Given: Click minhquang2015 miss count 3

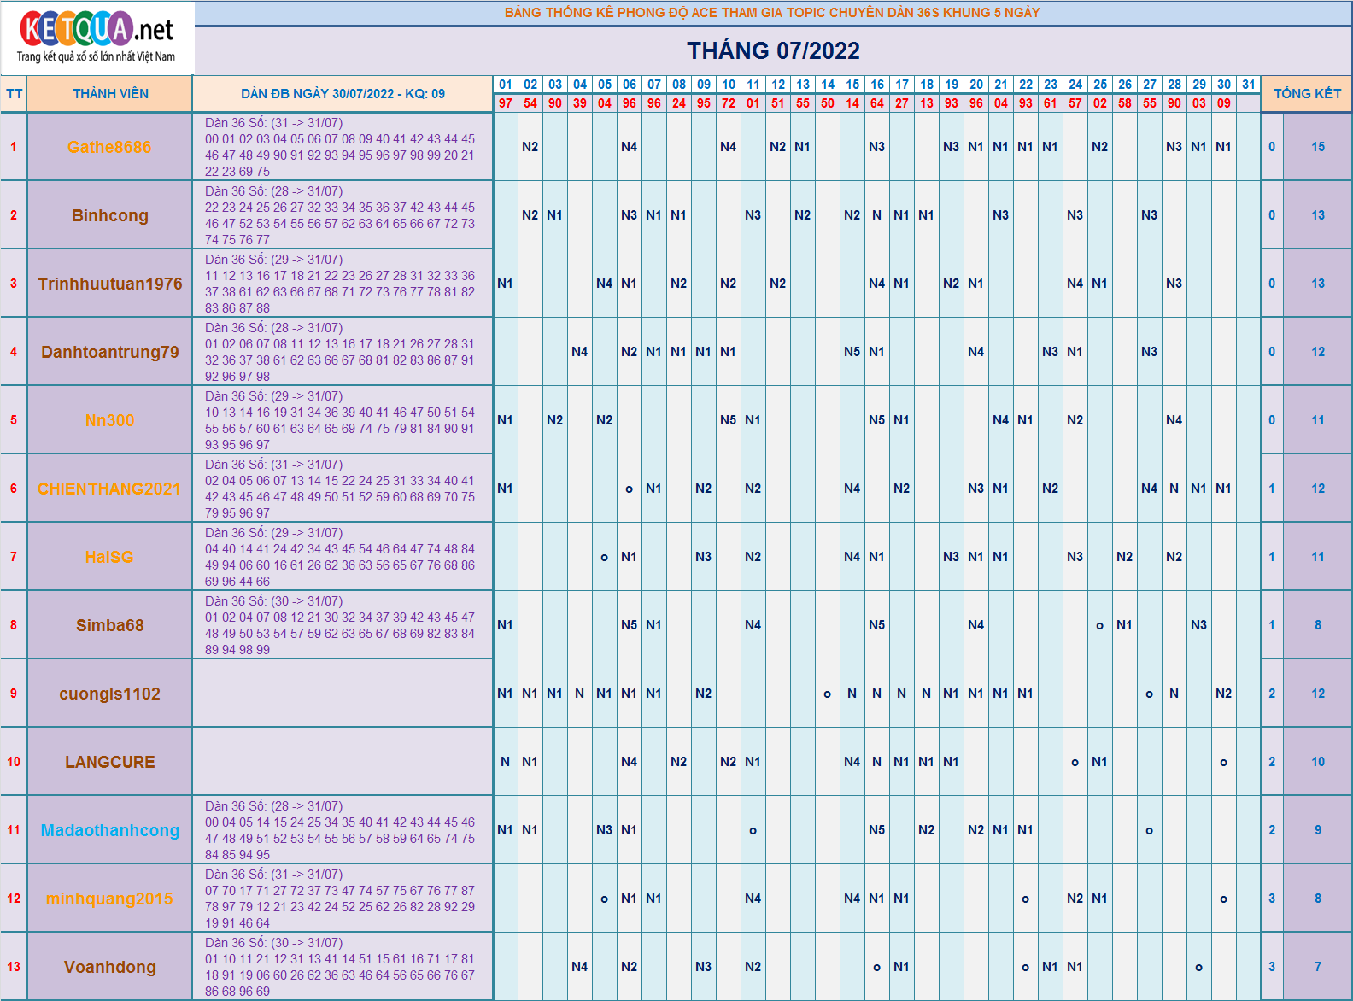Looking at the screenshot, I should 1272,899.
